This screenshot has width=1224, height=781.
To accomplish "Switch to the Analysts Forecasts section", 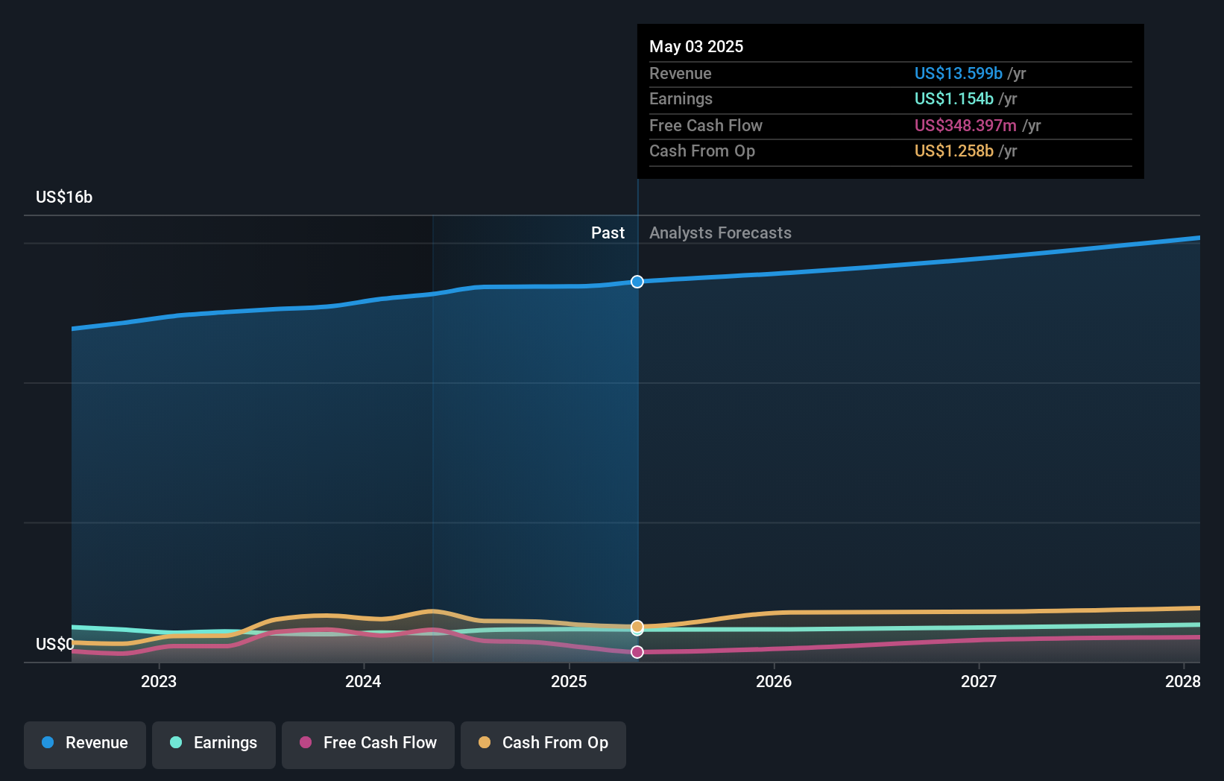I will click(x=719, y=233).
